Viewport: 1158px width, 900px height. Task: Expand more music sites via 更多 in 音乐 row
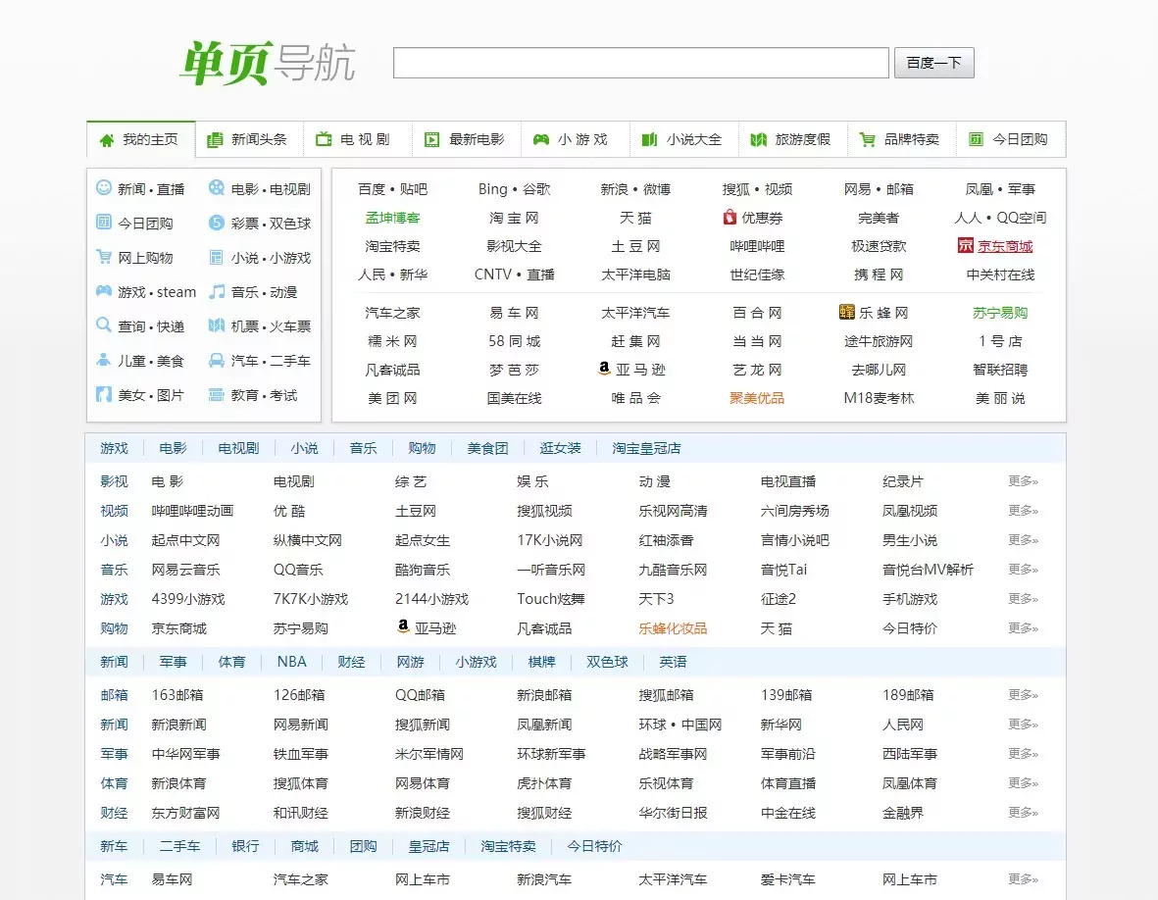tap(1019, 569)
